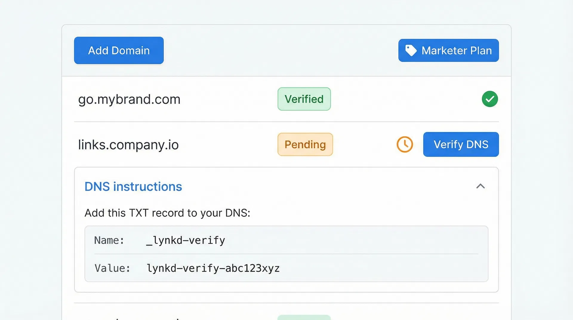Click the TXT record instruction text

point(167,213)
